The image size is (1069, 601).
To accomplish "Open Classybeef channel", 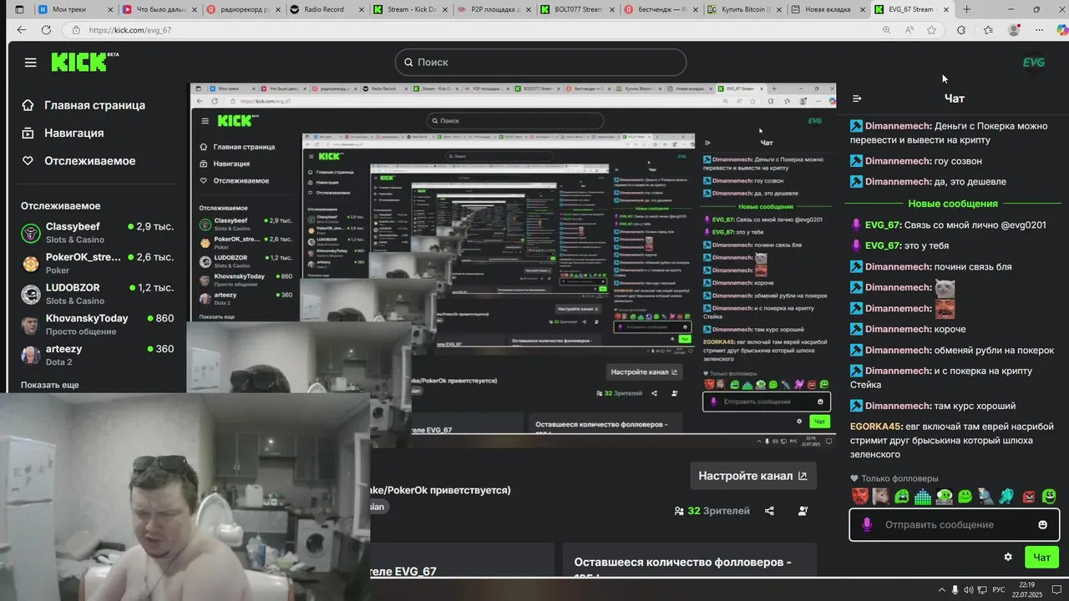I will 97,232.
